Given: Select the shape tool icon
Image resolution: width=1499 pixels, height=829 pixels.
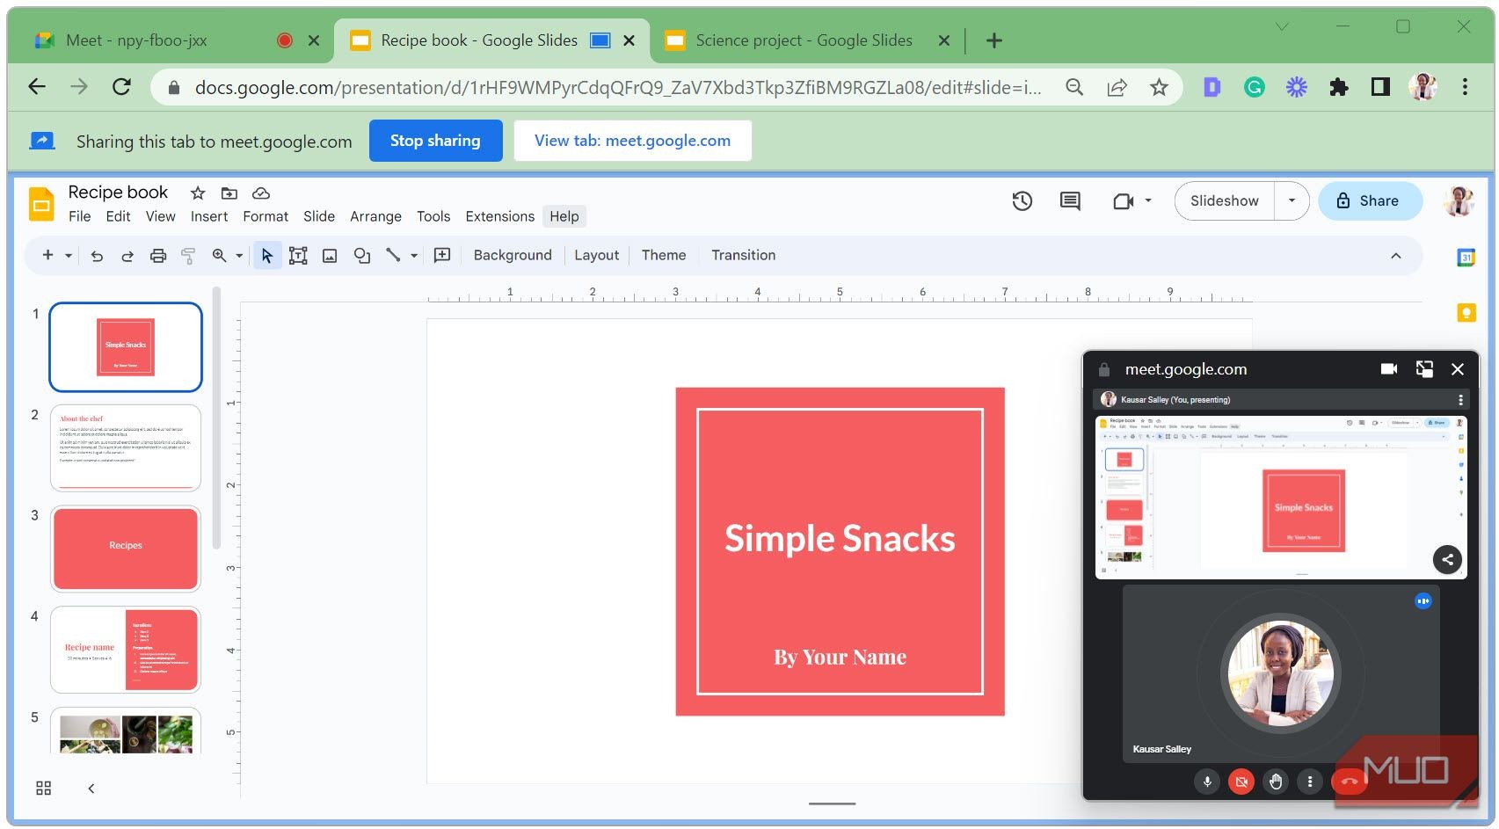Looking at the screenshot, I should 361,256.
